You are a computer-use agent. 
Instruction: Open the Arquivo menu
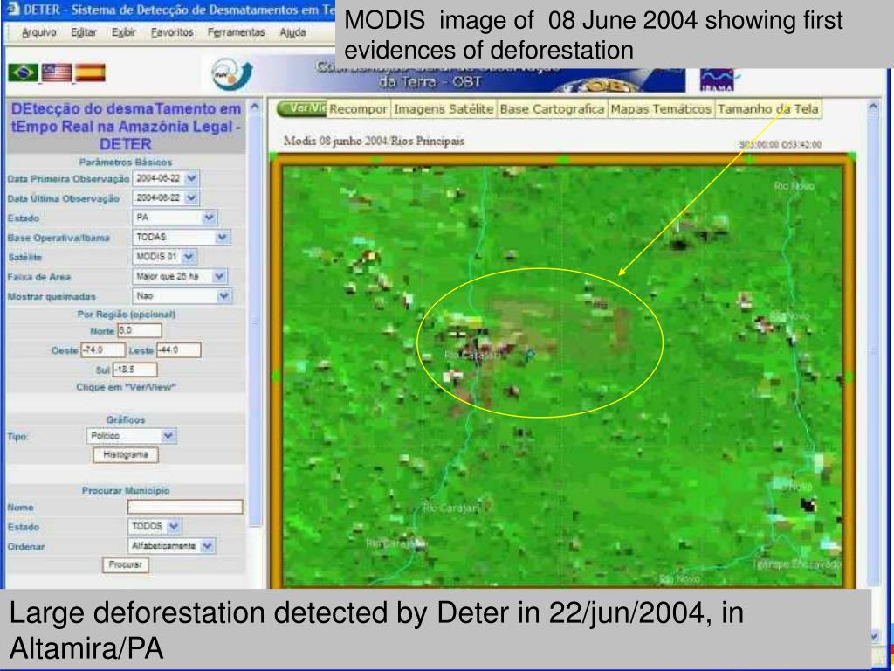click(38, 32)
